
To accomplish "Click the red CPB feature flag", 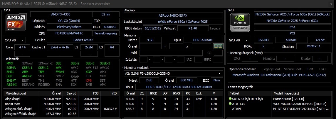I will pos(89,80).
